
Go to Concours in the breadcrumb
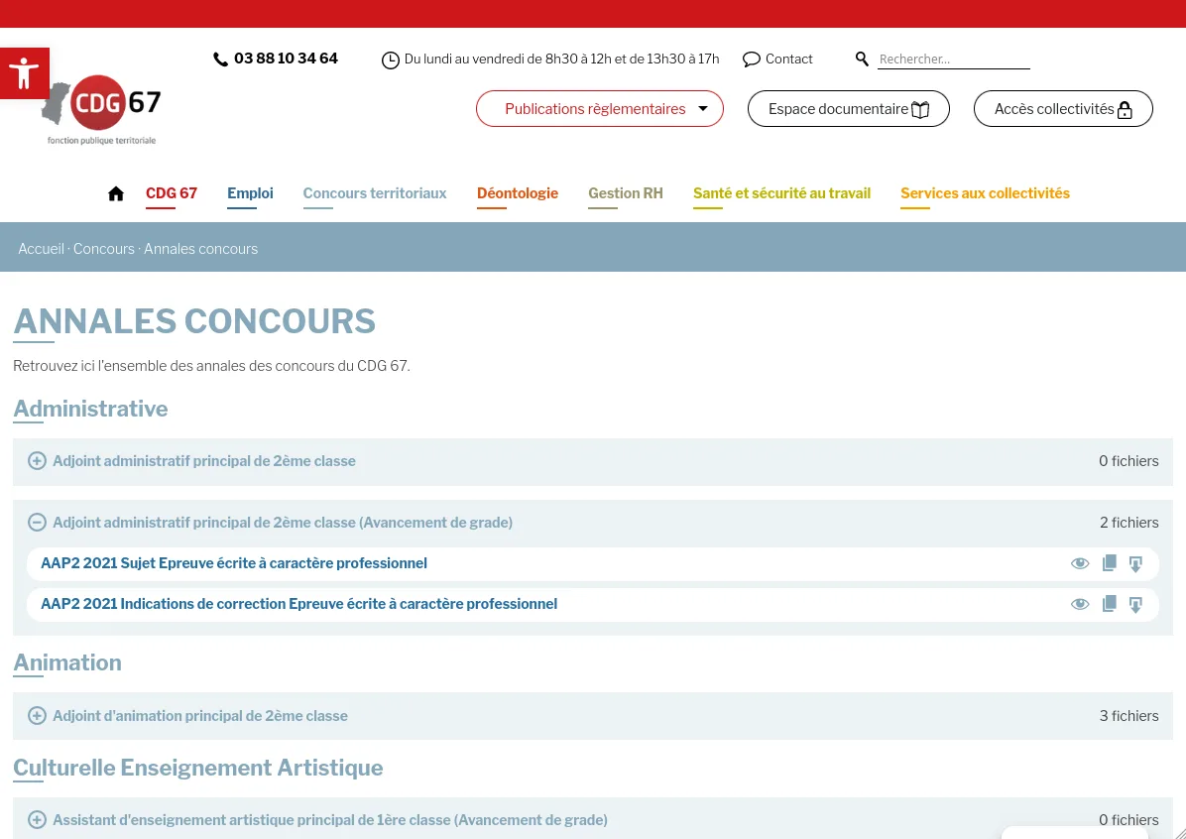(x=103, y=249)
